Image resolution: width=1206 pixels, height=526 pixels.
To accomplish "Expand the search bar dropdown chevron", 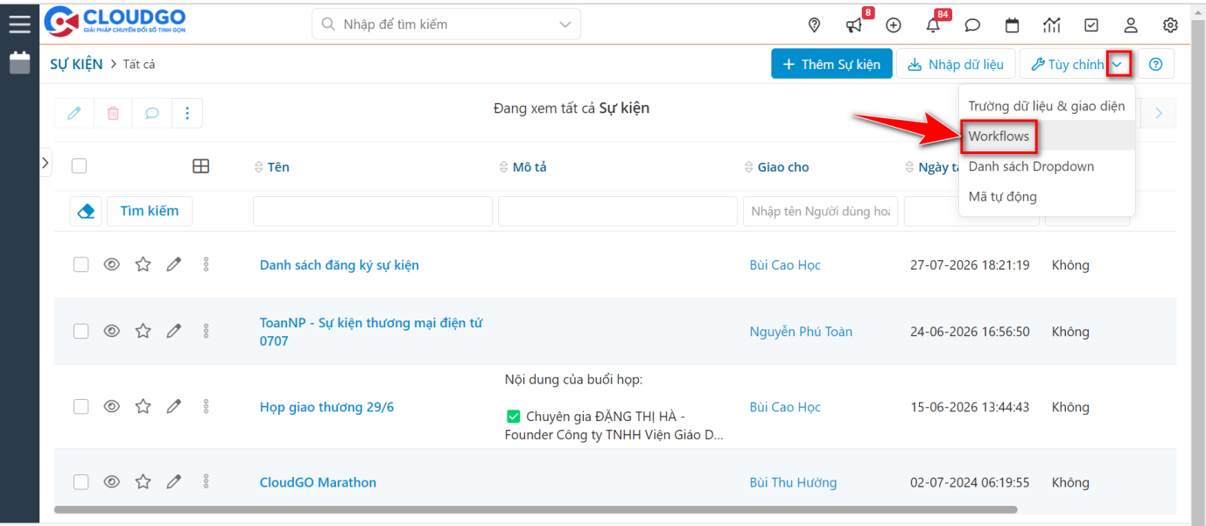I will pos(564,24).
